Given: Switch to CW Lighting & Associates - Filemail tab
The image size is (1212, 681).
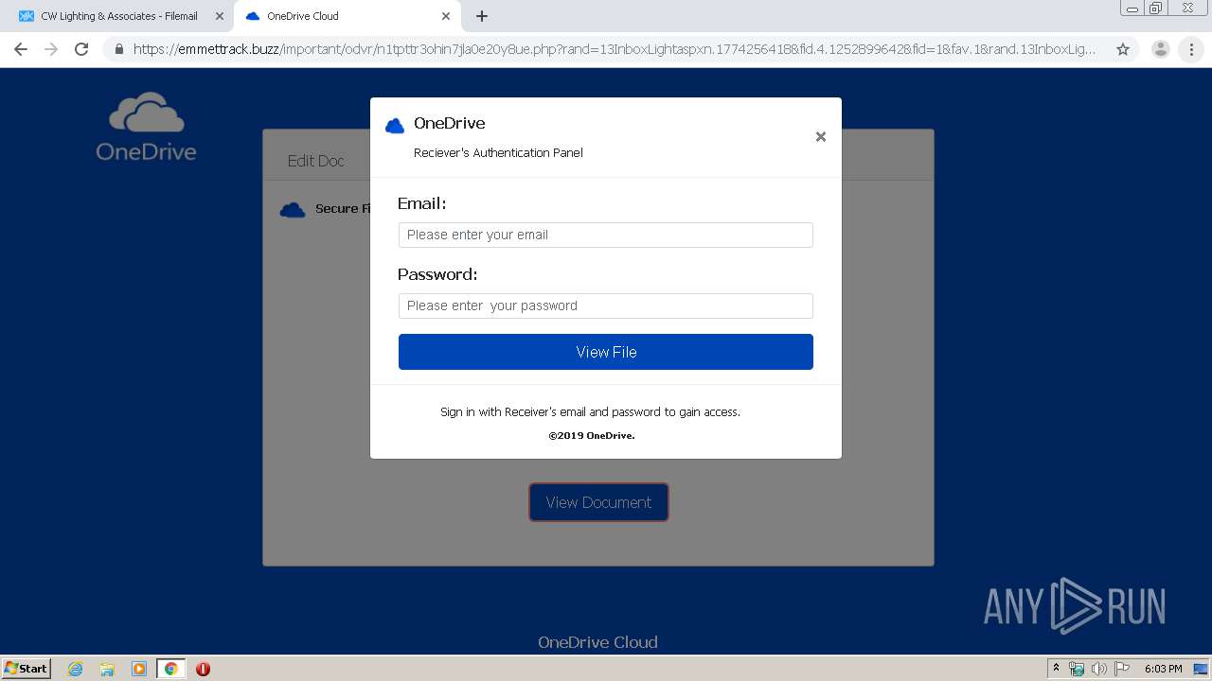Looking at the screenshot, I should coord(118,16).
